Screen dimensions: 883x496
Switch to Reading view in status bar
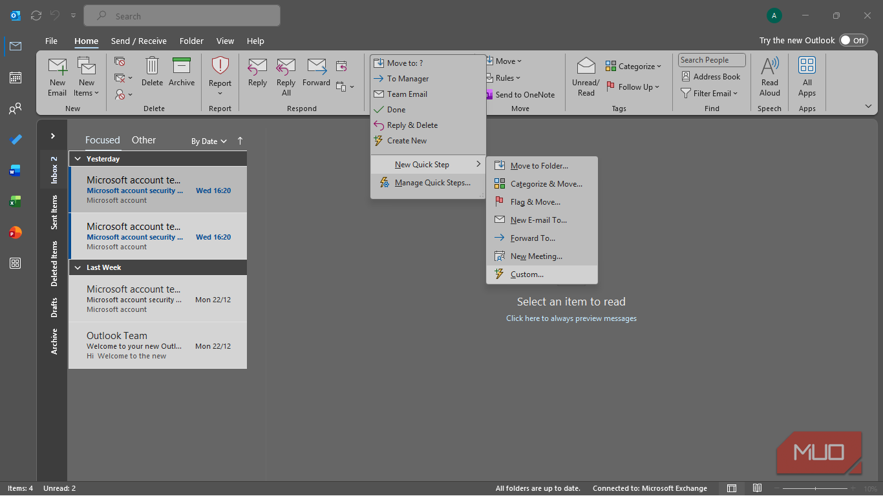757,488
